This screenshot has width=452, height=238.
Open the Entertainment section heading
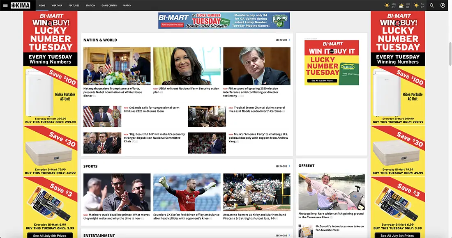99,236
